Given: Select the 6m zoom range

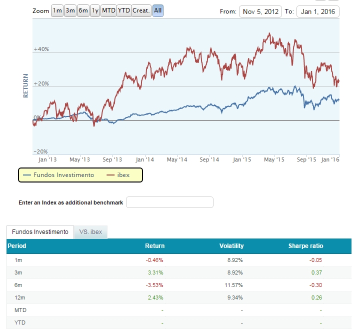Looking at the screenshot, I should [x=83, y=11].
